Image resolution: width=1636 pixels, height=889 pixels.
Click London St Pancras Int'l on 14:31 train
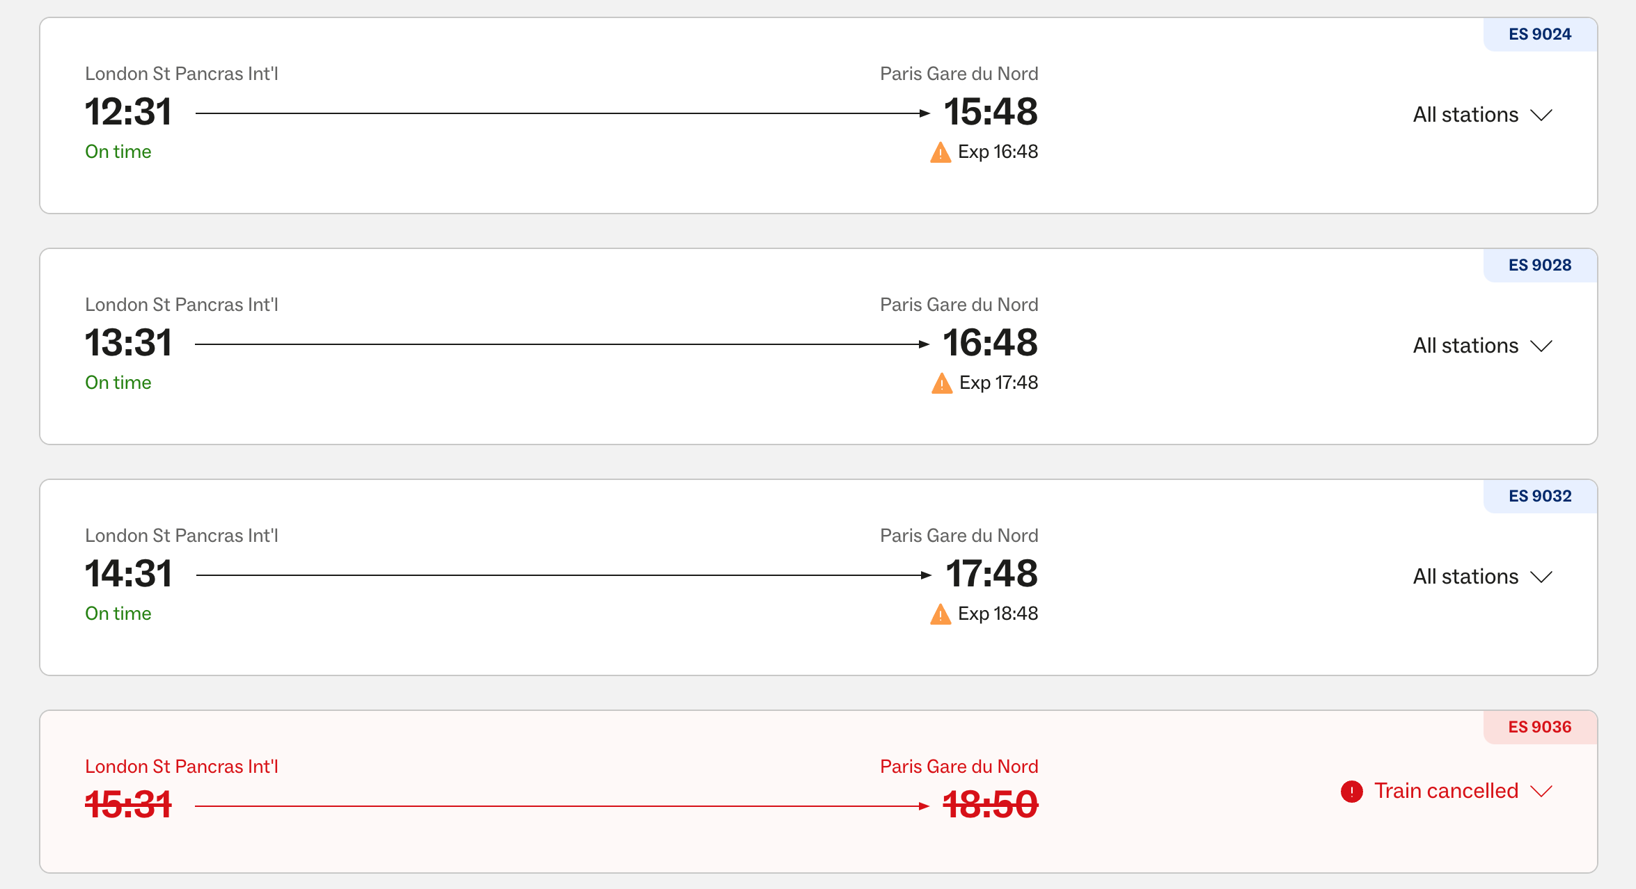click(182, 536)
